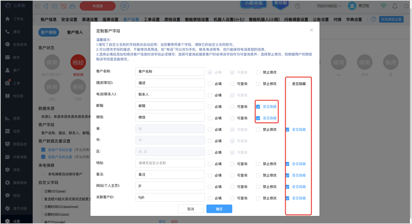The image size is (412, 224).
Task: Open the chat bubble icon beside the megaphone
Action: (x=55, y=6)
